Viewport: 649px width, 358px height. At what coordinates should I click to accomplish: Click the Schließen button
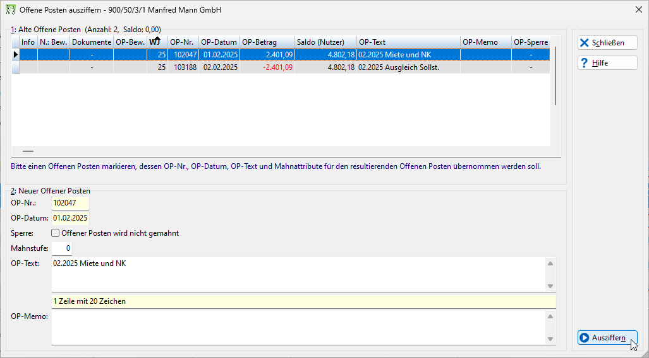607,42
